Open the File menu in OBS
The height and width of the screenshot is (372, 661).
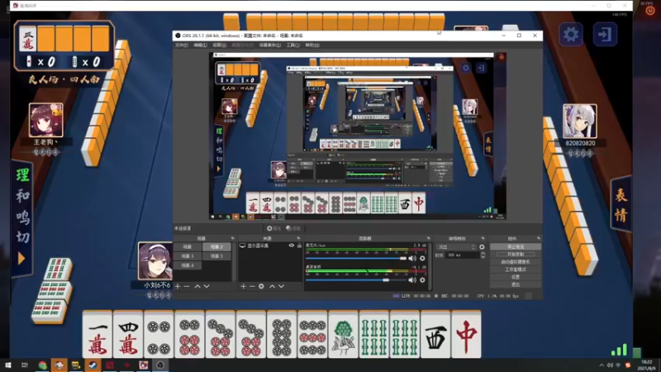pos(181,45)
